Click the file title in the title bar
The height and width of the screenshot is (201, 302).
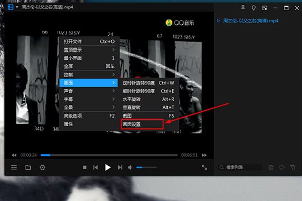click(48, 7)
